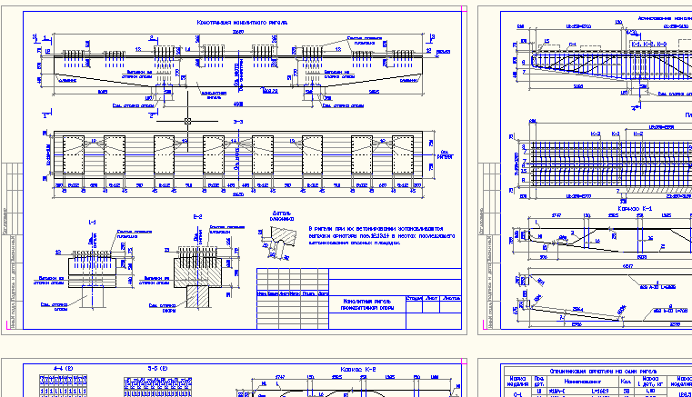692x397 pixels.
Task: Select the 'монолитный ригель' leader label
Action: click(x=214, y=94)
